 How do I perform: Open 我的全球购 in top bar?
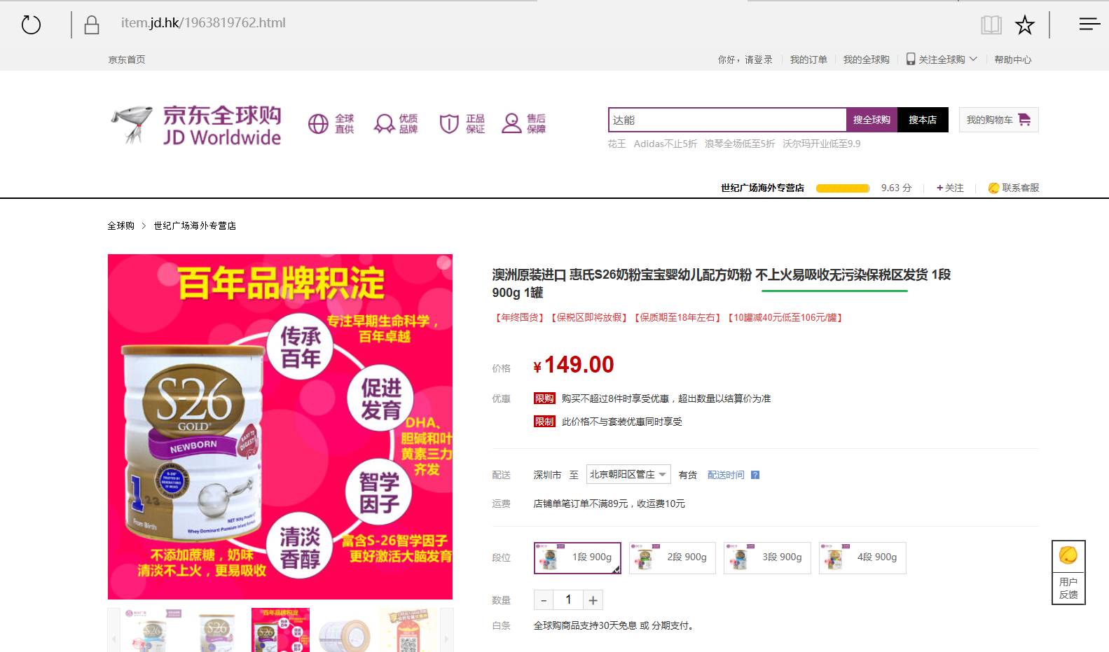866,60
